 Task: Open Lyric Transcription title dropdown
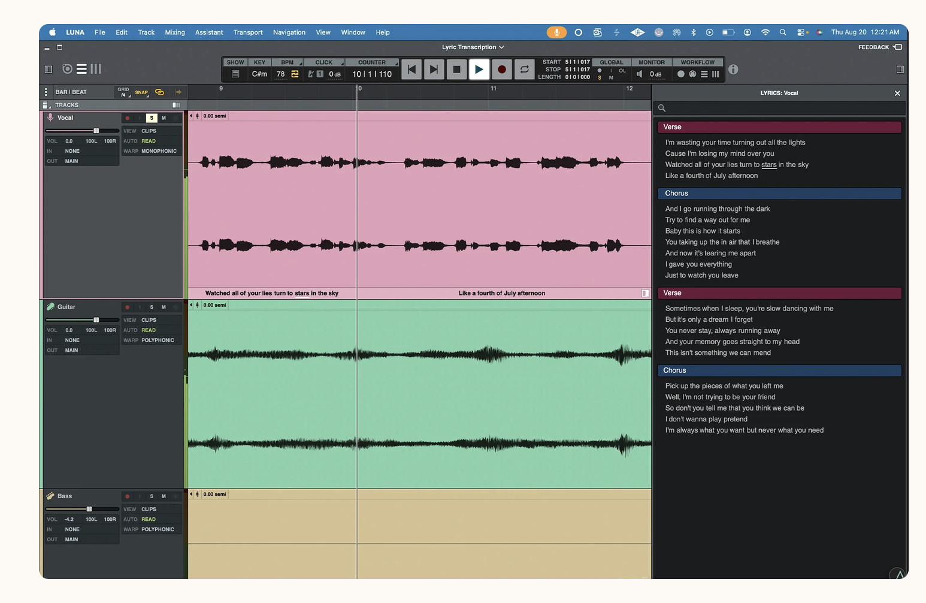tap(473, 47)
